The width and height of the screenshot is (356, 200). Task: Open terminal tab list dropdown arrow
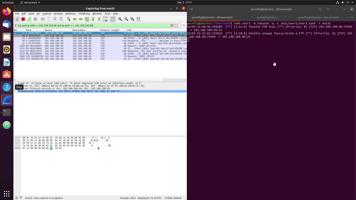coord(352,17)
